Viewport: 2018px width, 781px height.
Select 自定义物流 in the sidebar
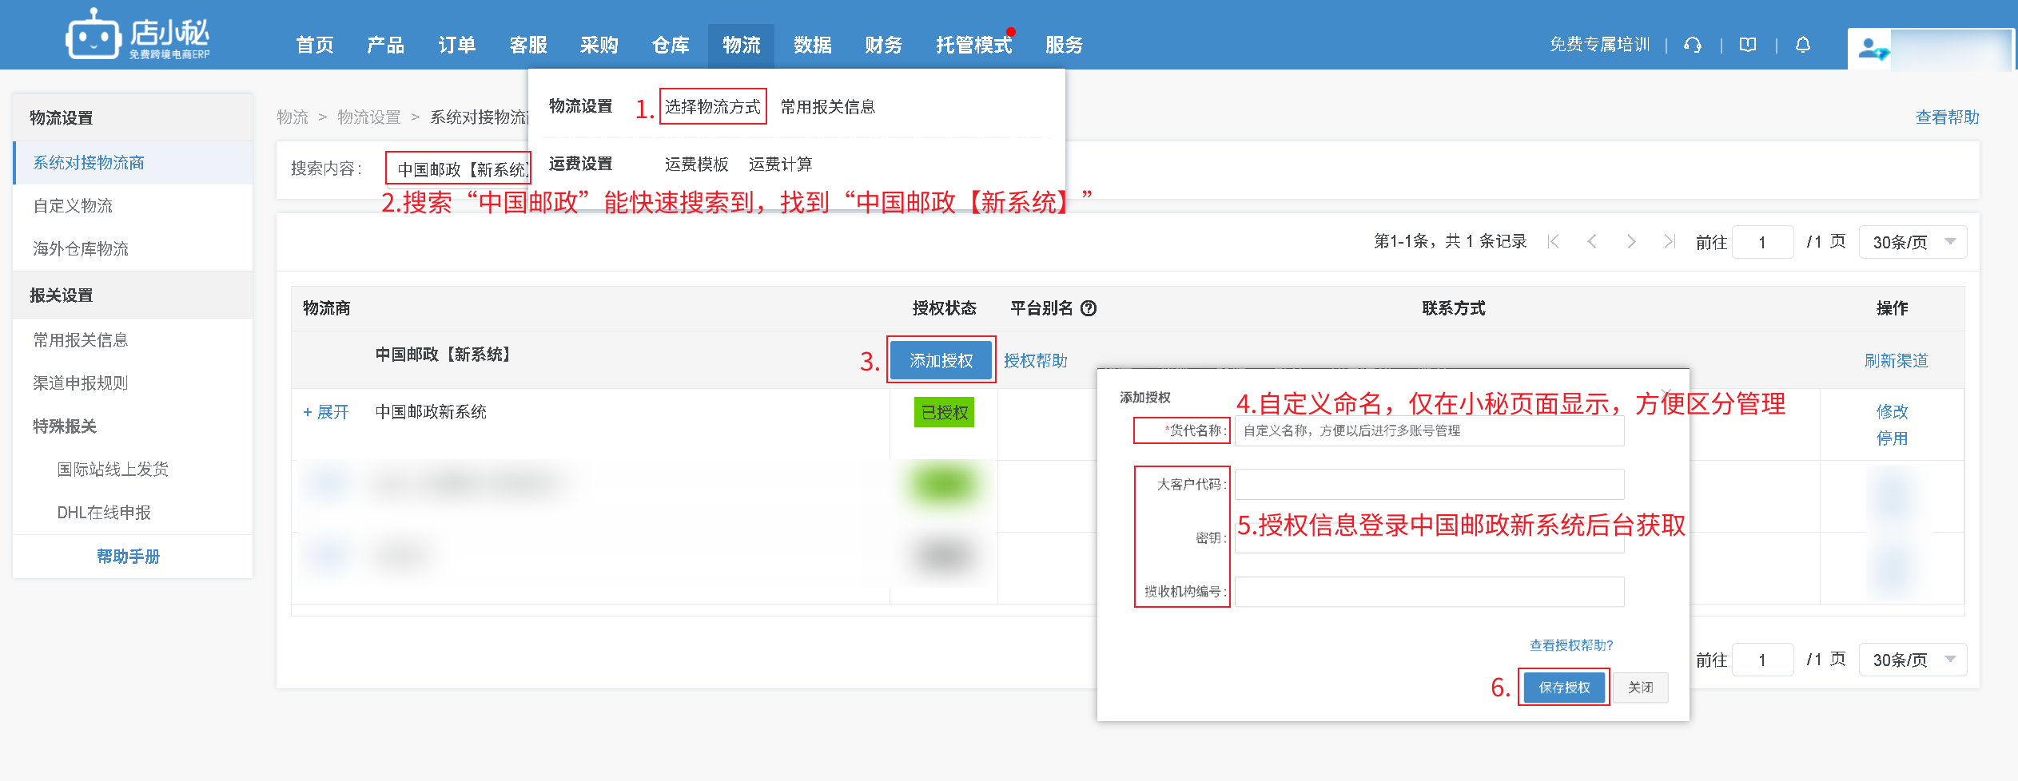(73, 206)
